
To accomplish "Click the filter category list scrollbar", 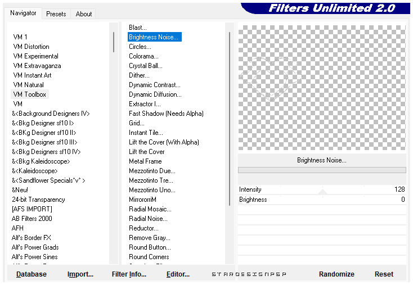I will (x=114, y=42).
